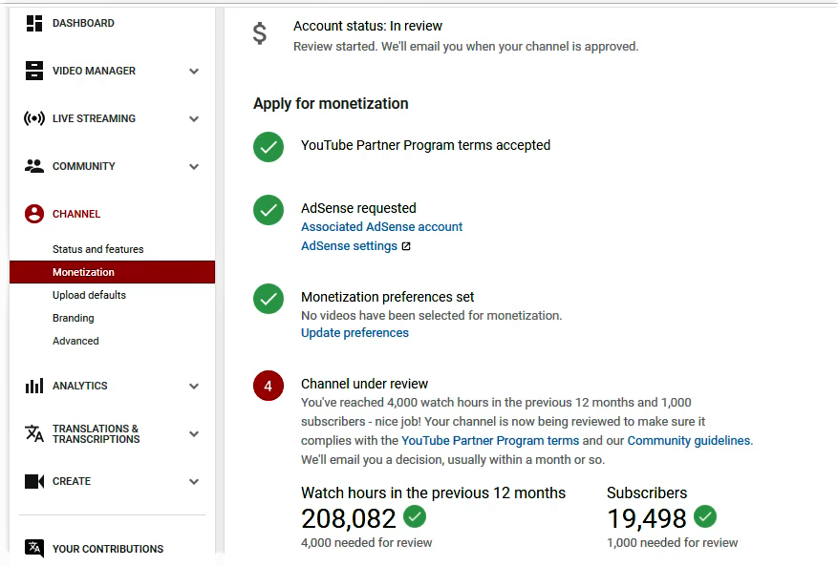Click the Community people icon

34,166
